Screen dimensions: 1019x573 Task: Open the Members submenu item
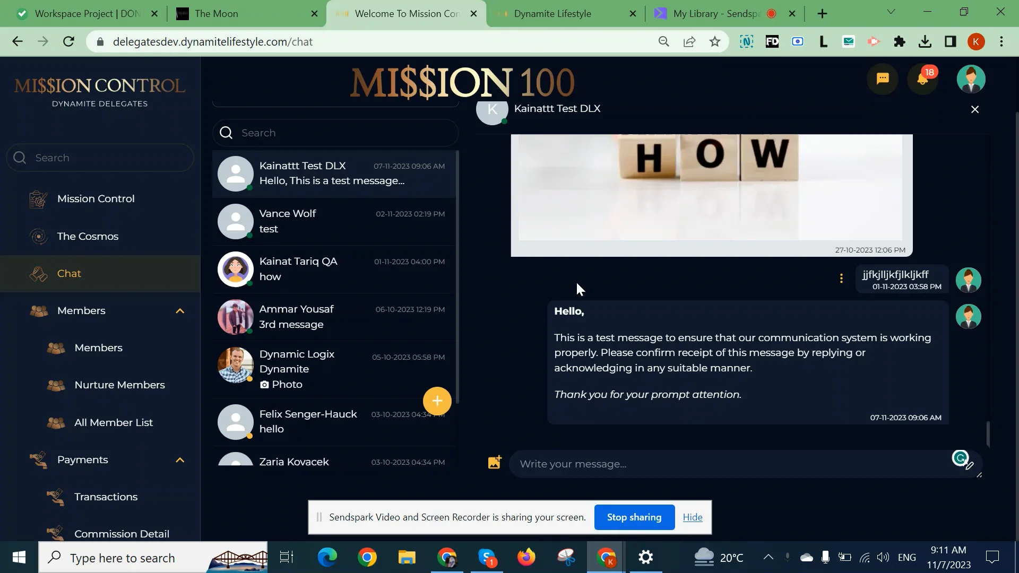[100, 348]
